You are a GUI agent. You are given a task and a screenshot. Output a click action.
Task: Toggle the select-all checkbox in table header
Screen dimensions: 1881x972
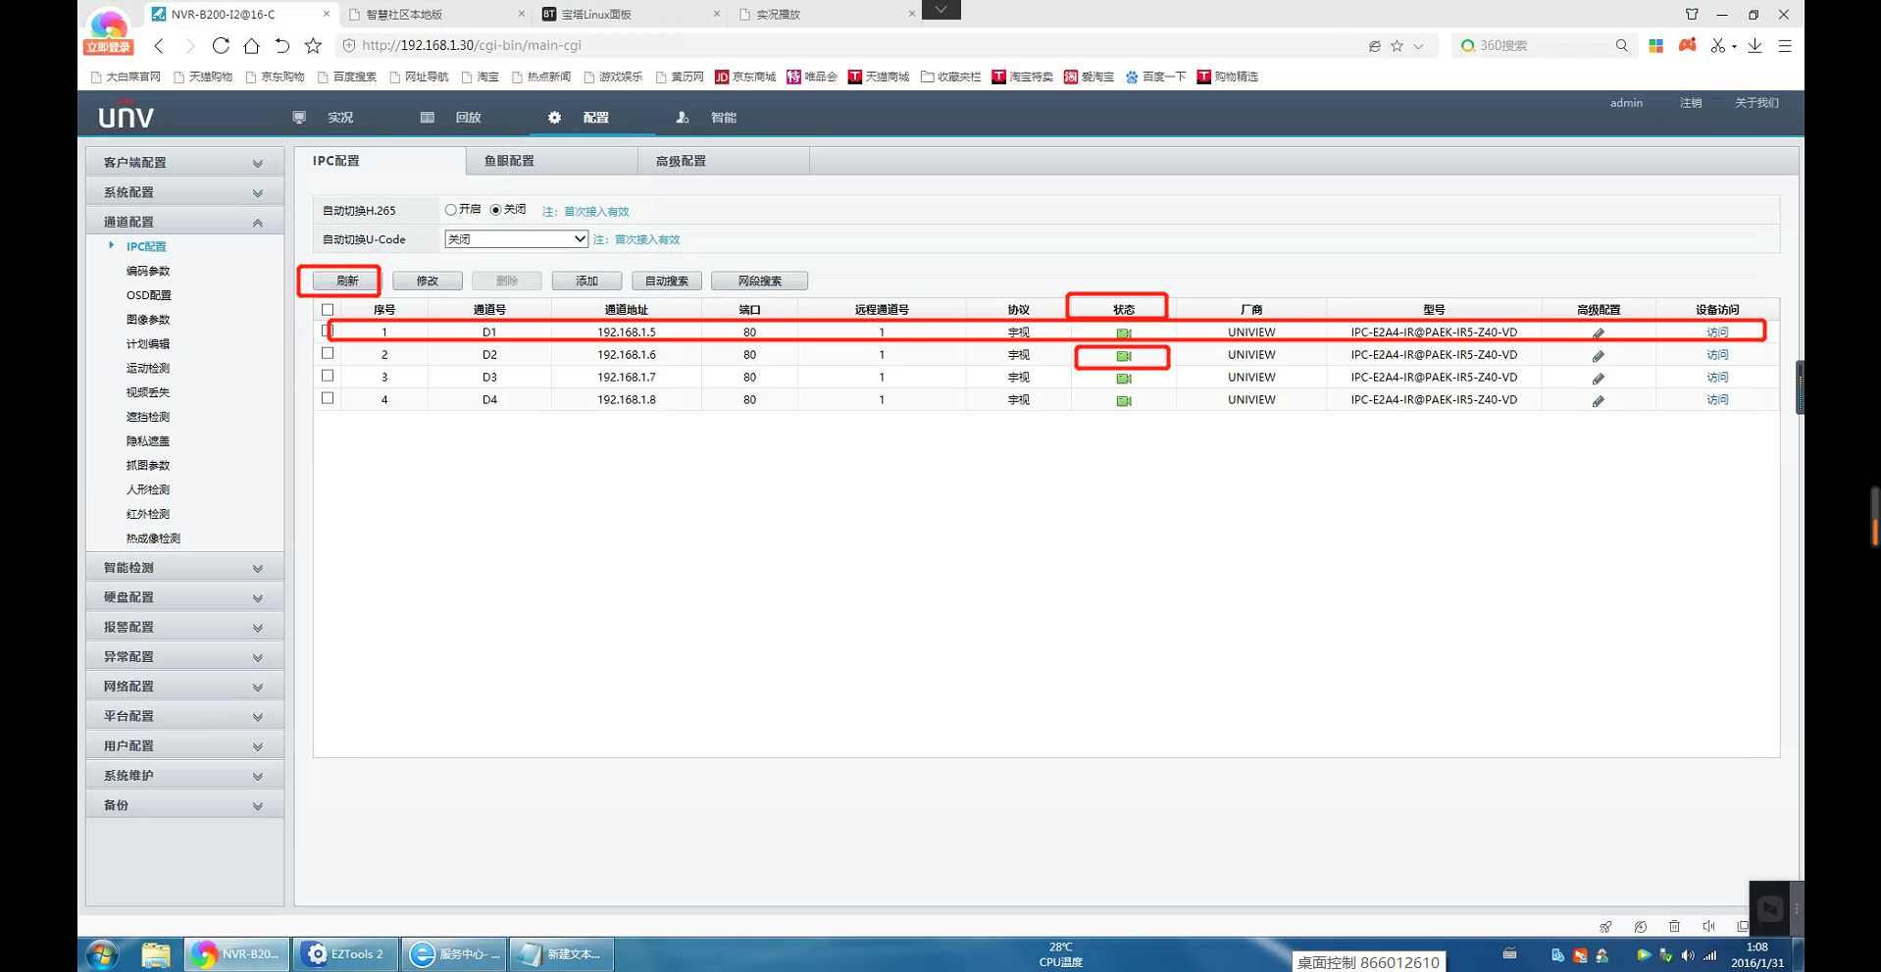tap(328, 310)
